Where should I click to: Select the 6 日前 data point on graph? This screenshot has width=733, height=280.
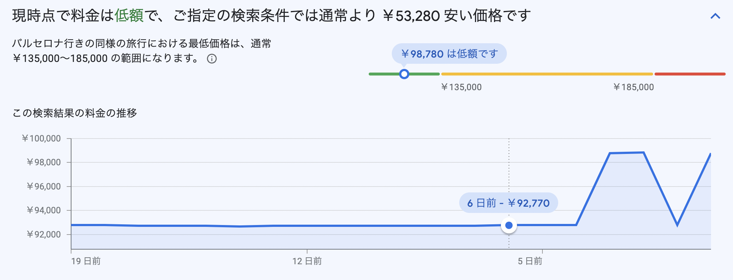[509, 225]
